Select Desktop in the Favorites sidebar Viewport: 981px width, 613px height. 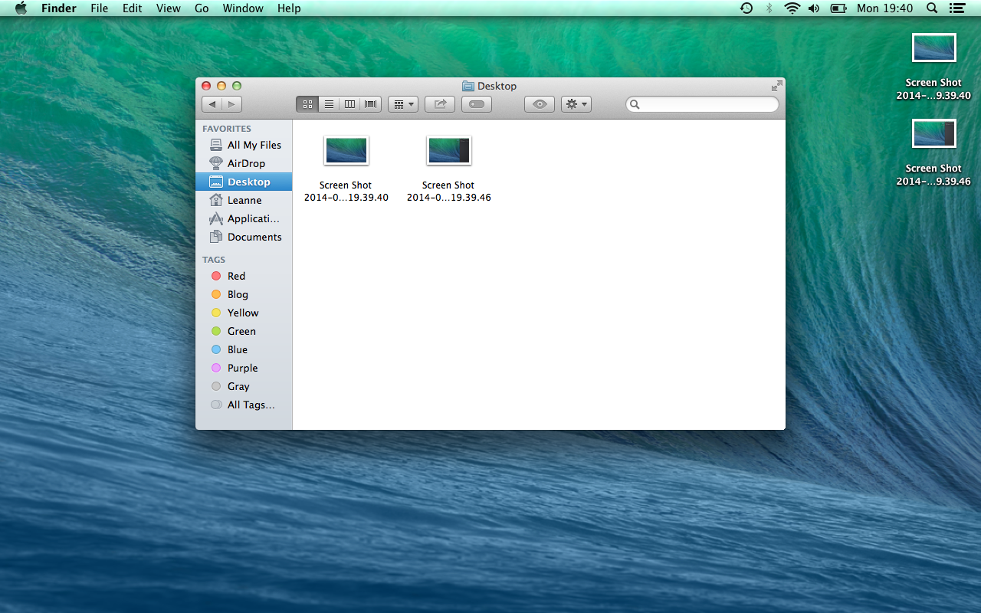[244, 182]
